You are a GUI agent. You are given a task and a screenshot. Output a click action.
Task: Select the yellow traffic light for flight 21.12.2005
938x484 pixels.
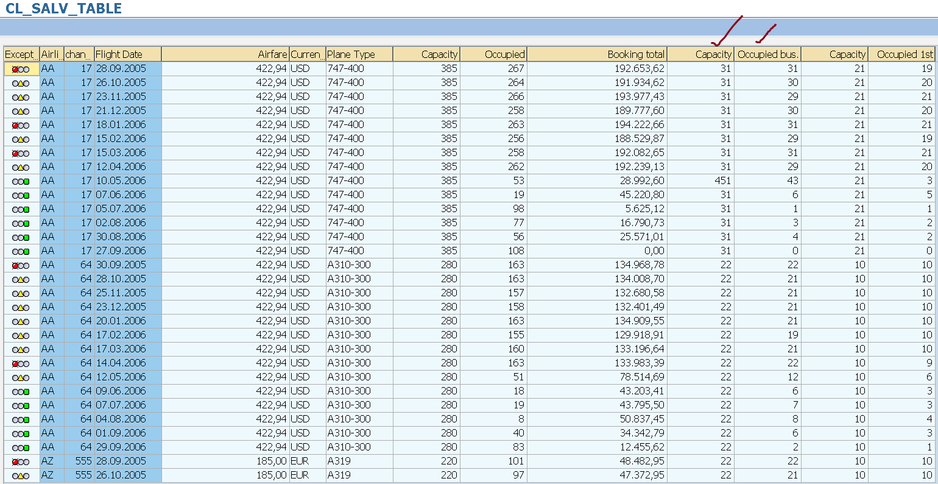21,111
